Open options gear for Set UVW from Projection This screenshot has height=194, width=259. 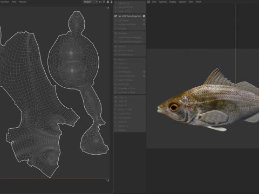click(144, 16)
